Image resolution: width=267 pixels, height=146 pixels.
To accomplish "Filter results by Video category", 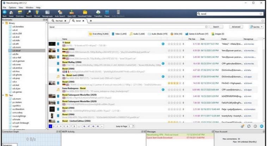I will tap(119, 34).
